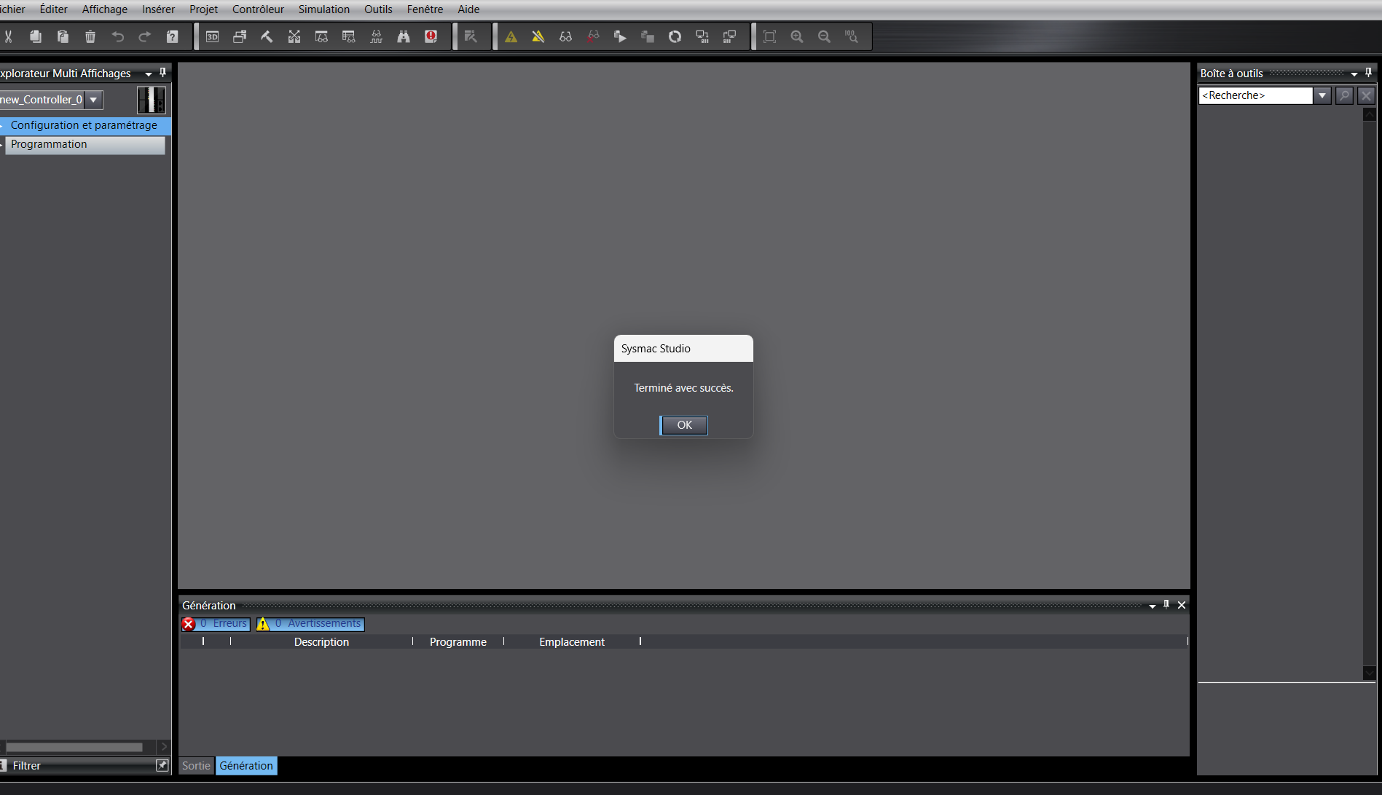Switch to the Sortie tab

point(196,766)
